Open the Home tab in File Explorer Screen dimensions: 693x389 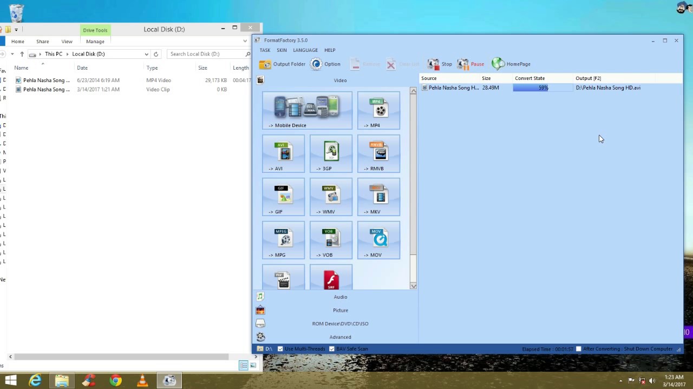click(x=18, y=42)
